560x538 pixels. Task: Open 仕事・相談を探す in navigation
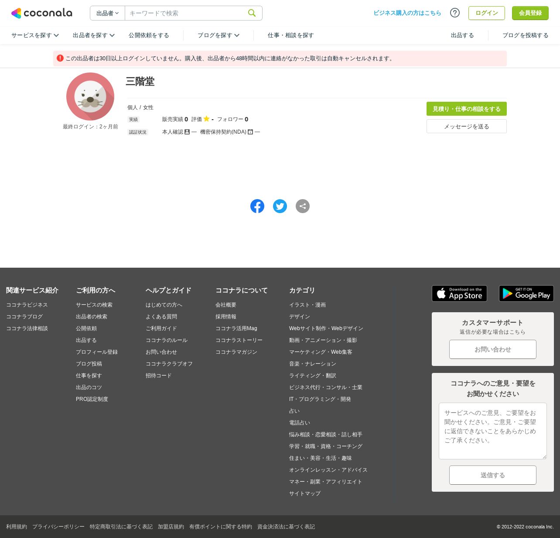pos(291,35)
